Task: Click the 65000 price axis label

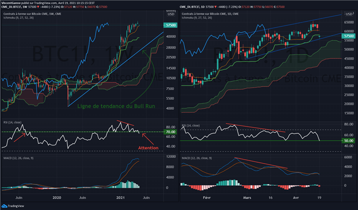Action: (x=349, y=23)
